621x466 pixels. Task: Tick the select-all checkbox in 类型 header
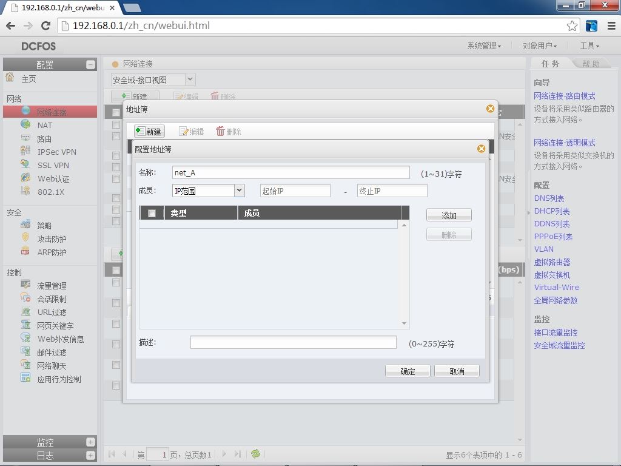coord(152,213)
